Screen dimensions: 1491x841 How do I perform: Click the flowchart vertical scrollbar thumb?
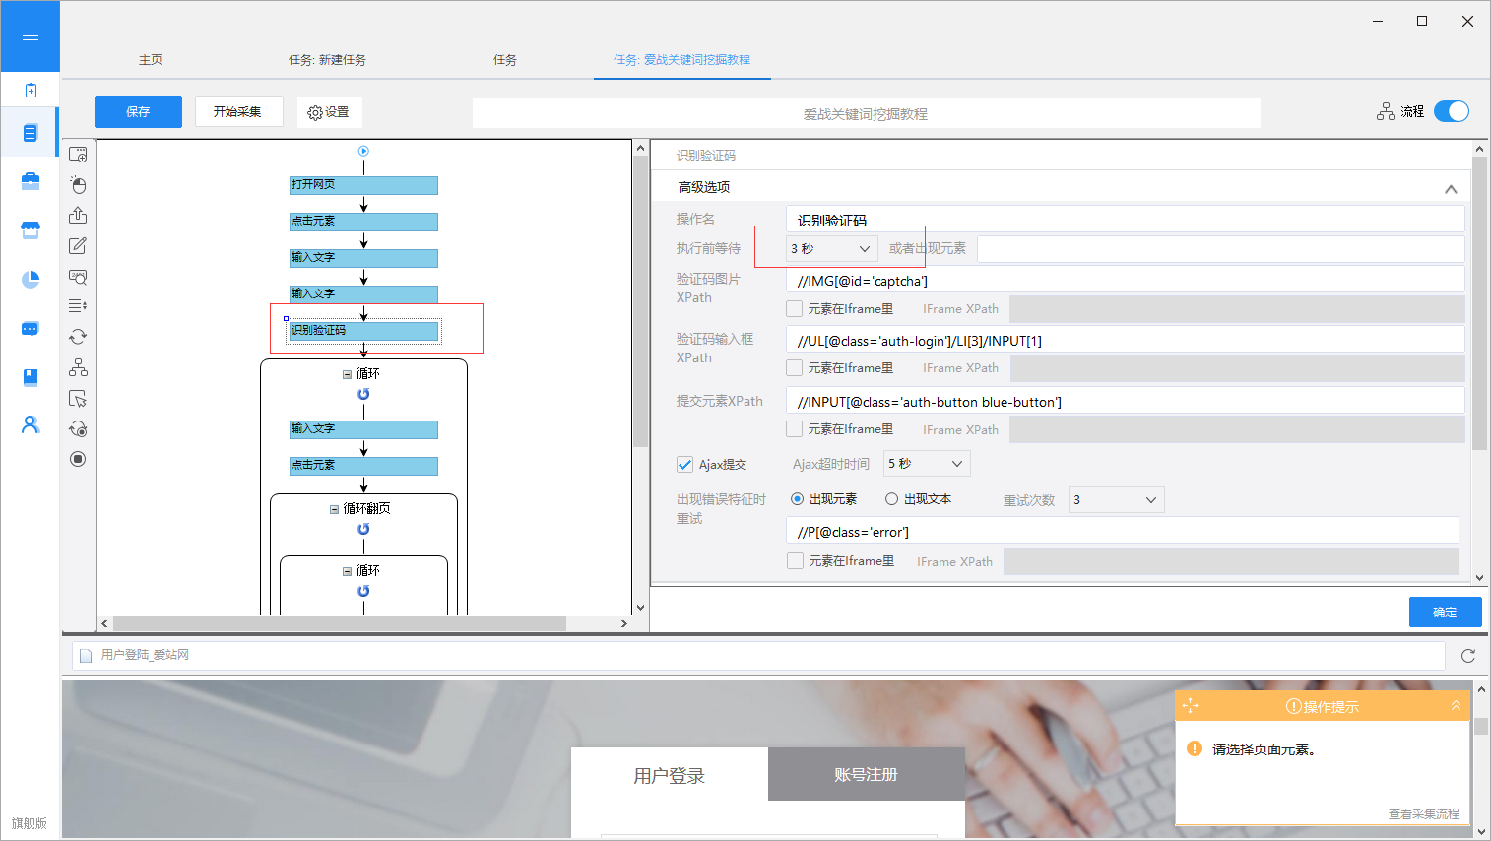(x=641, y=300)
